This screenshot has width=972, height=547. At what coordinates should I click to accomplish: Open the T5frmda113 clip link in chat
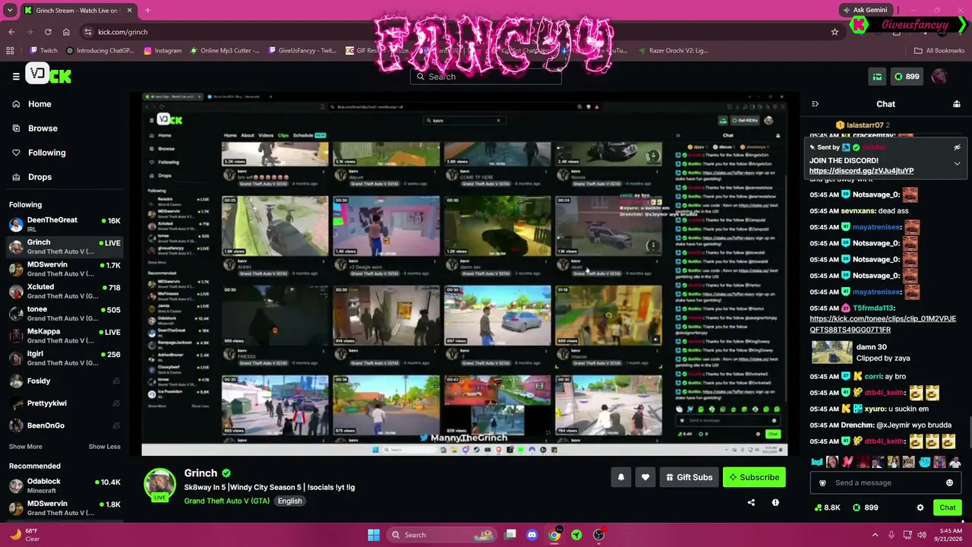click(x=882, y=324)
